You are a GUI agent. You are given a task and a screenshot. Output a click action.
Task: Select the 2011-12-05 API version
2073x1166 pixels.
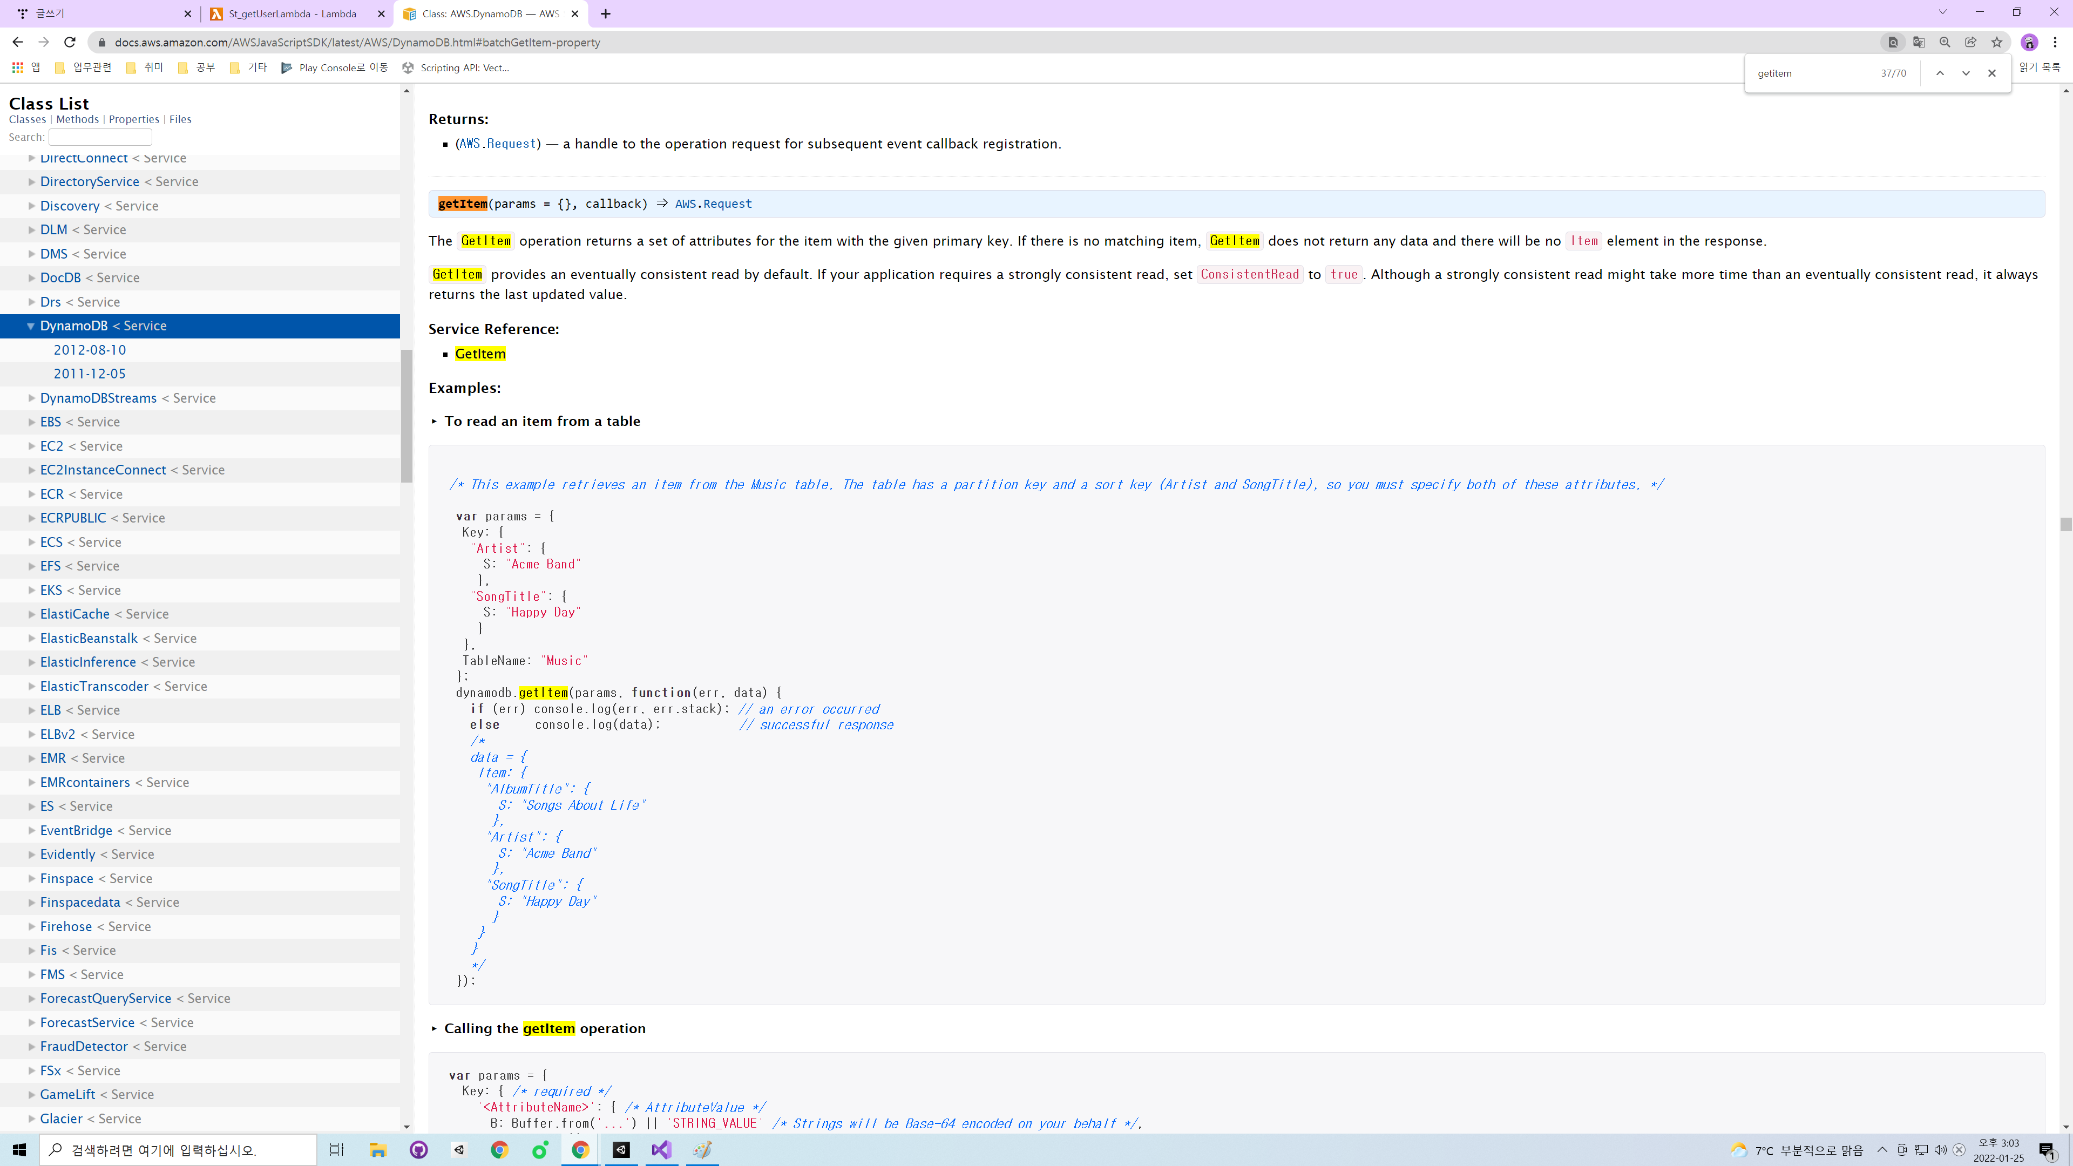(89, 374)
